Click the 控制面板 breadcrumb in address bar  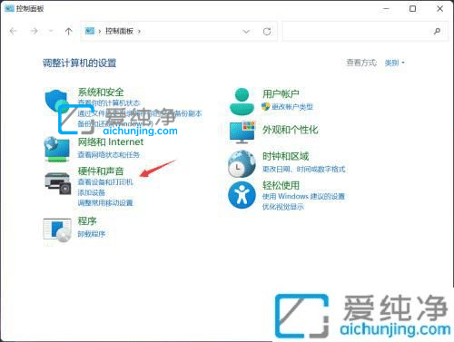click(x=119, y=31)
